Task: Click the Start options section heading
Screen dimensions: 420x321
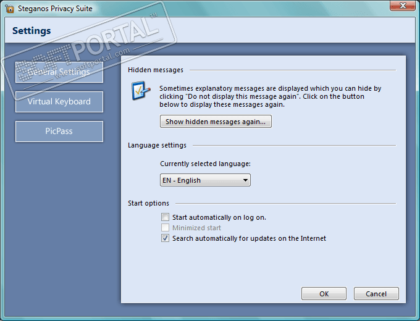Action: point(148,203)
